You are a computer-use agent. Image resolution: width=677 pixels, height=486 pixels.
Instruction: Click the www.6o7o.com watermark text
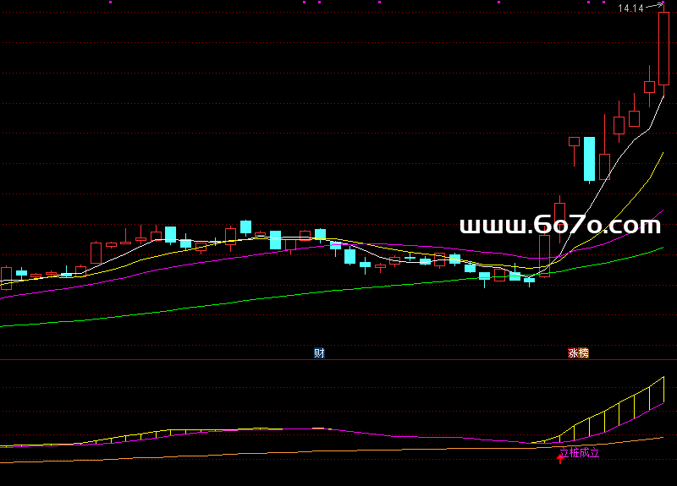559,226
